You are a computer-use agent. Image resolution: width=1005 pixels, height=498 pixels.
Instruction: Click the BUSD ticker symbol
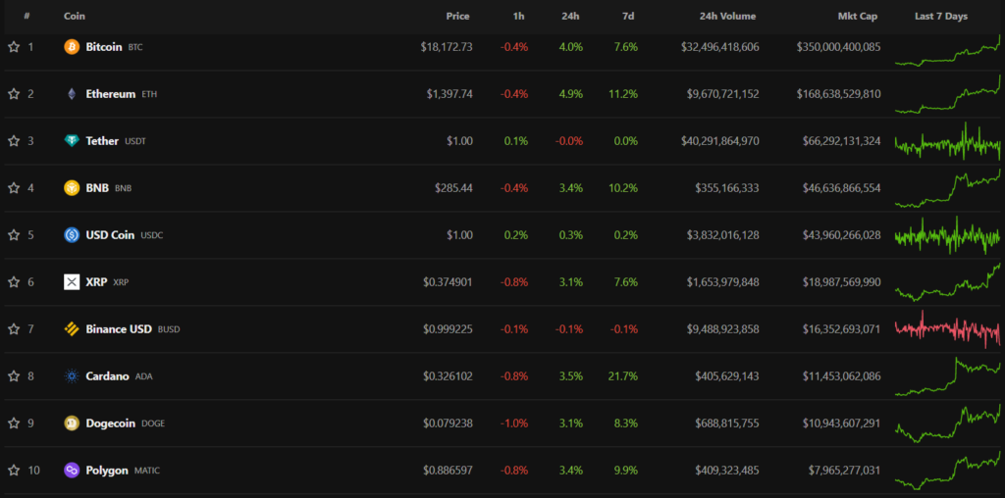point(169,329)
